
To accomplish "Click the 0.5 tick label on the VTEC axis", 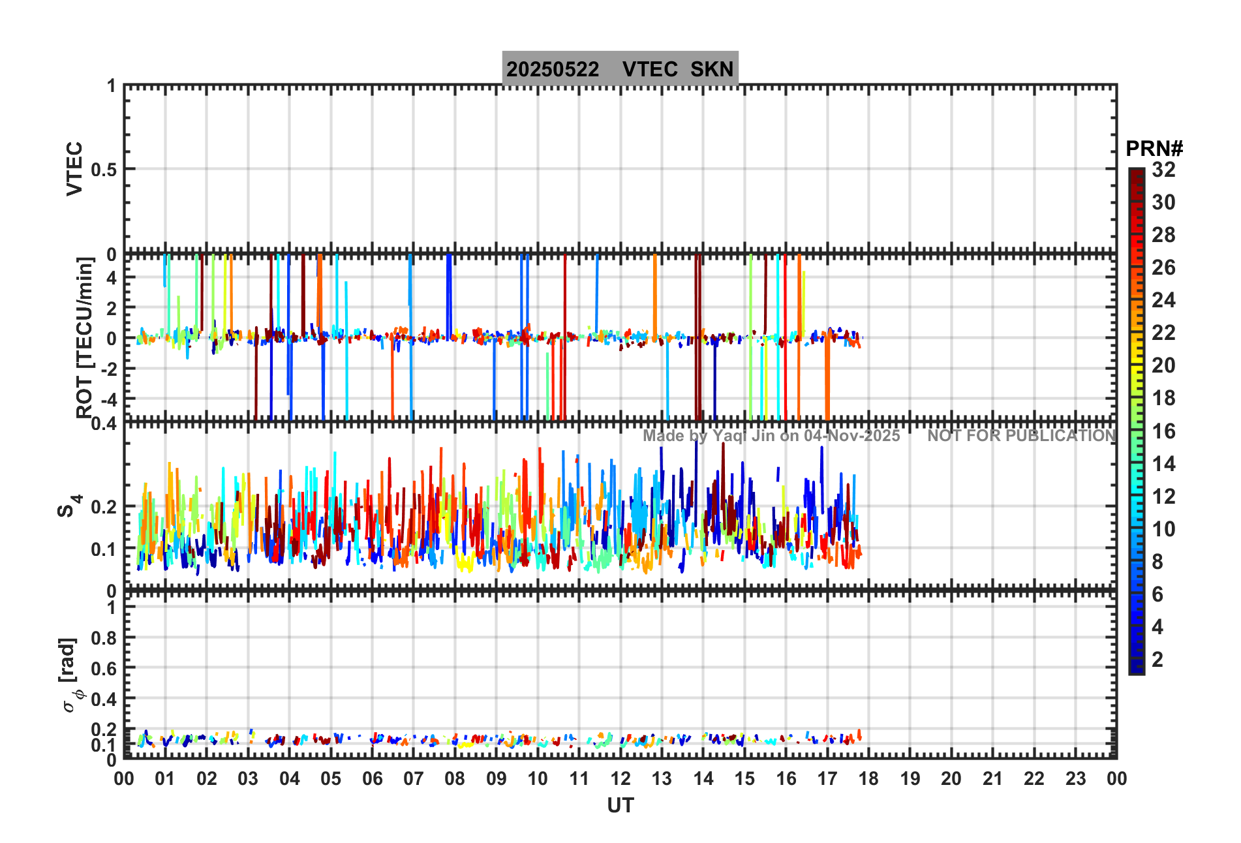I will point(104,170).
